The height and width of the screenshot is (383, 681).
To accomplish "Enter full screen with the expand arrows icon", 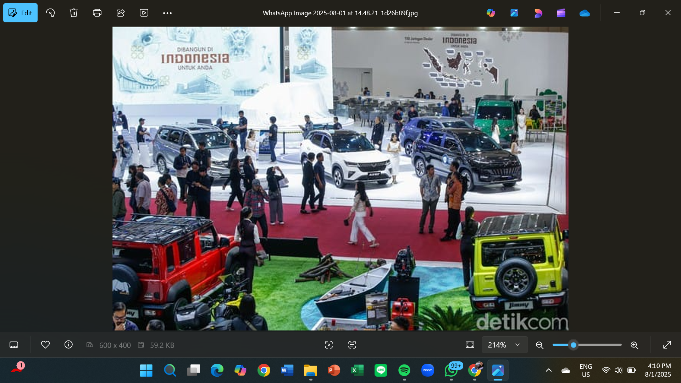I will click(x=667, y=345).
